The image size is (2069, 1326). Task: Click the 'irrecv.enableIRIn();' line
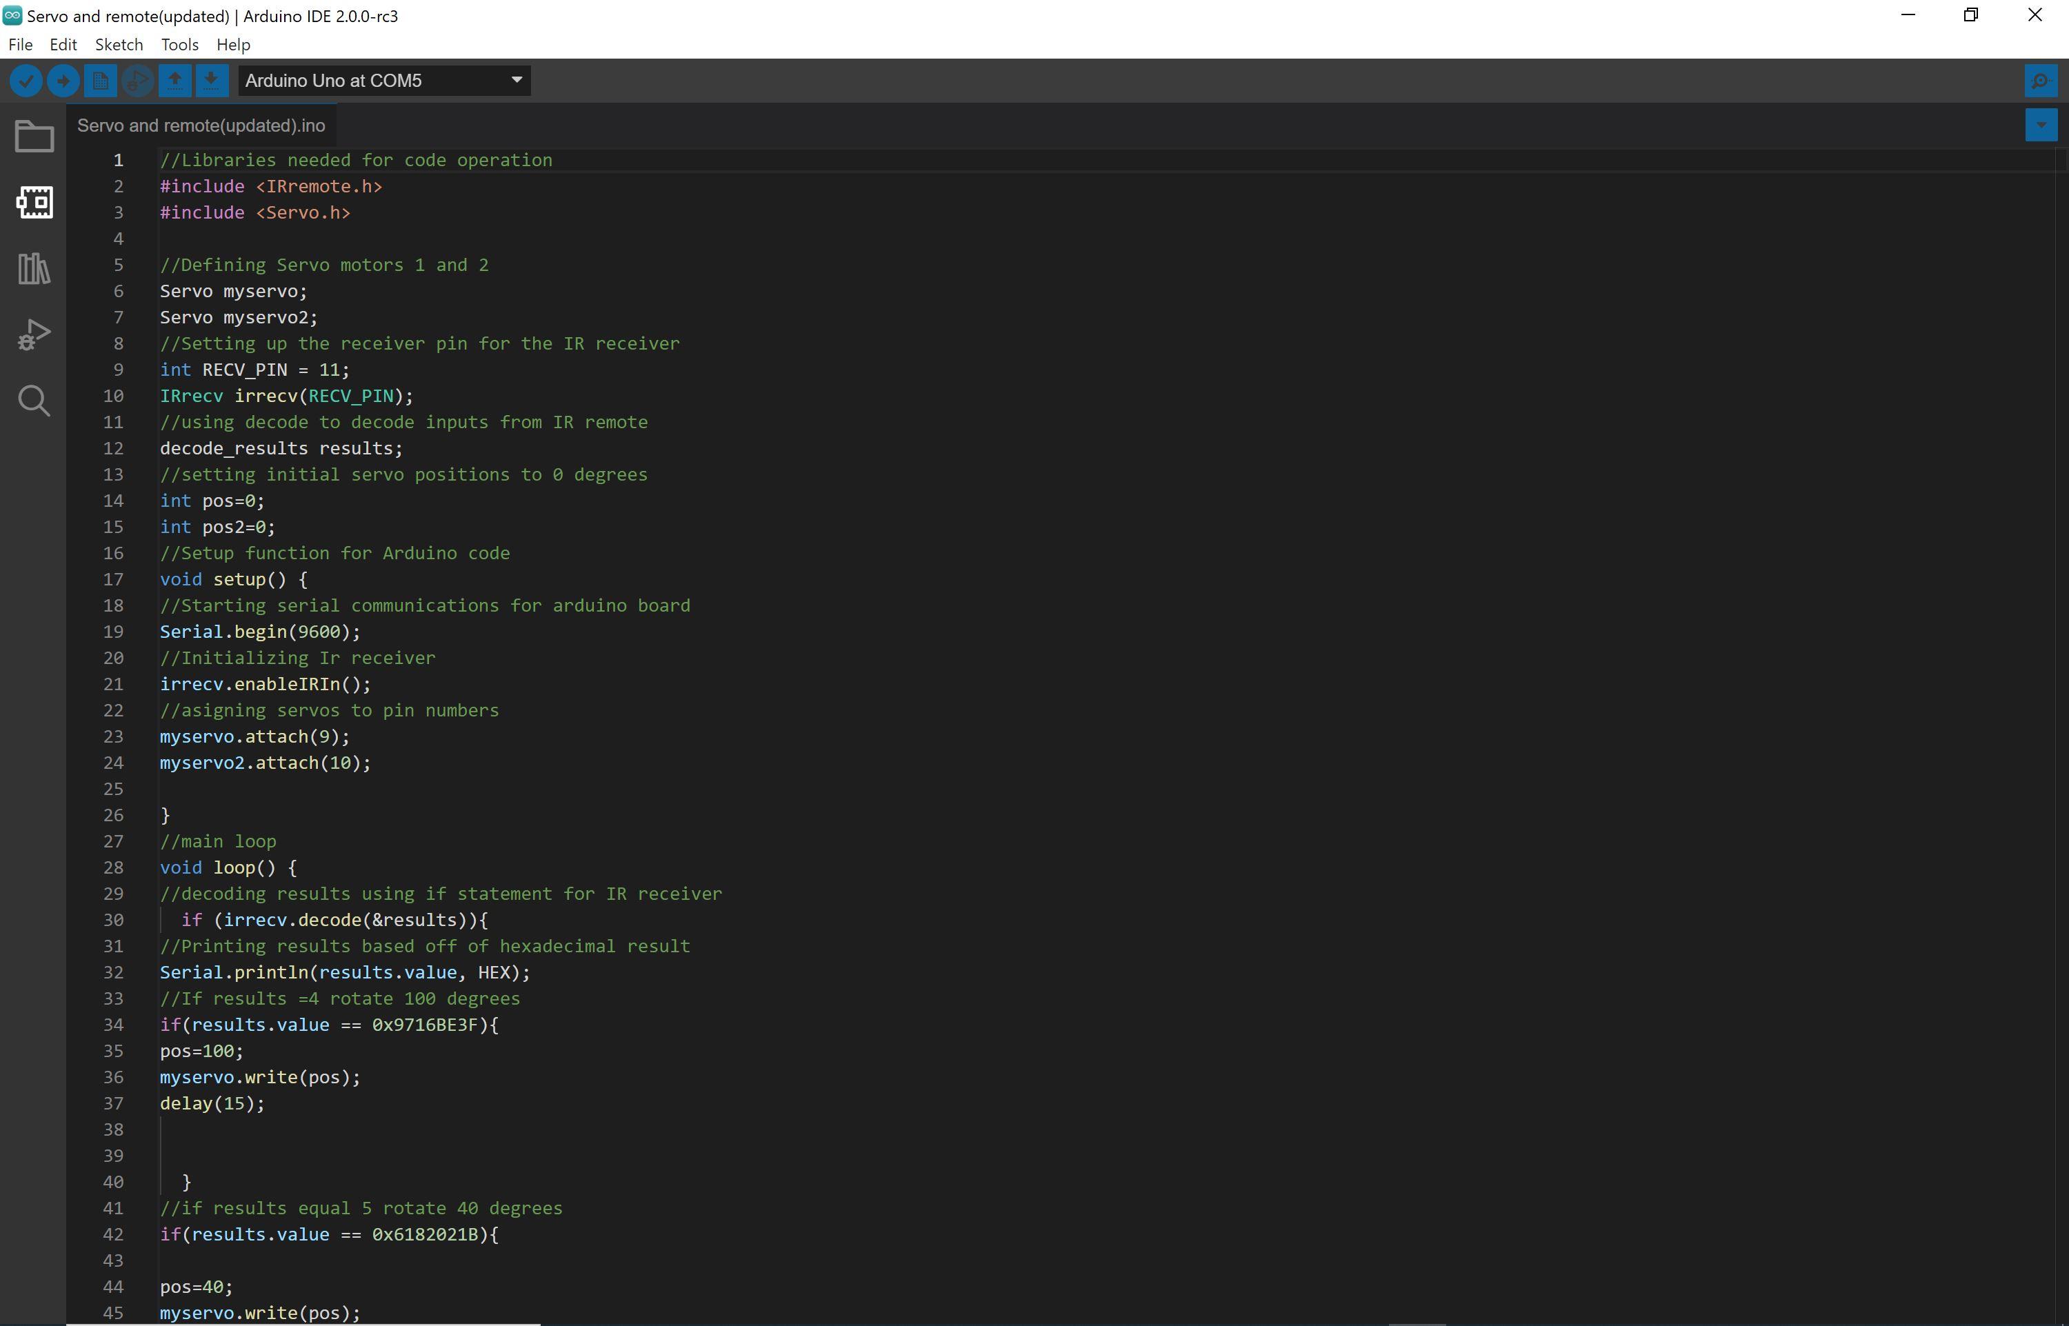[266, 685]
